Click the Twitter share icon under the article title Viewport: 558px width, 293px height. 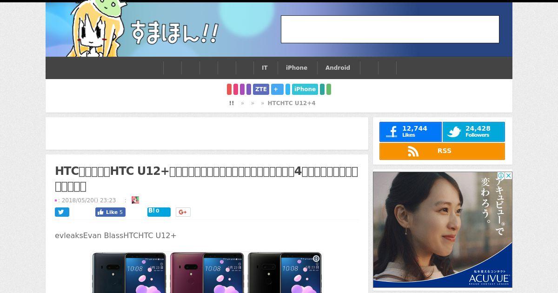click(x=62, y=212)
